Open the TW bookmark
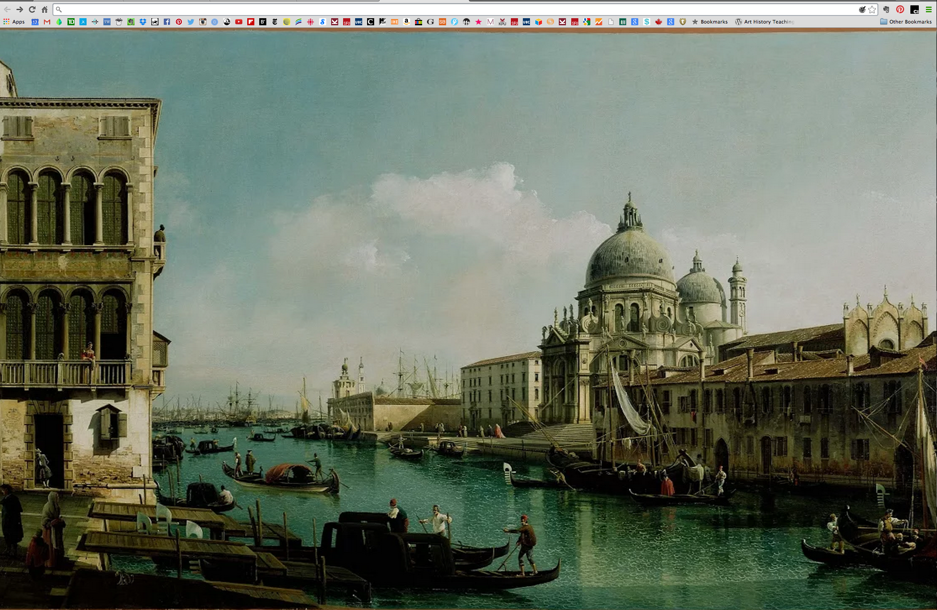This screenshot has width=937, height=610. tap(107, 22)
